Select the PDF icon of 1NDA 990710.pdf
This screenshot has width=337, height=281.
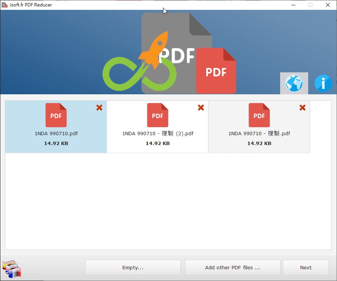coord(56,115)
